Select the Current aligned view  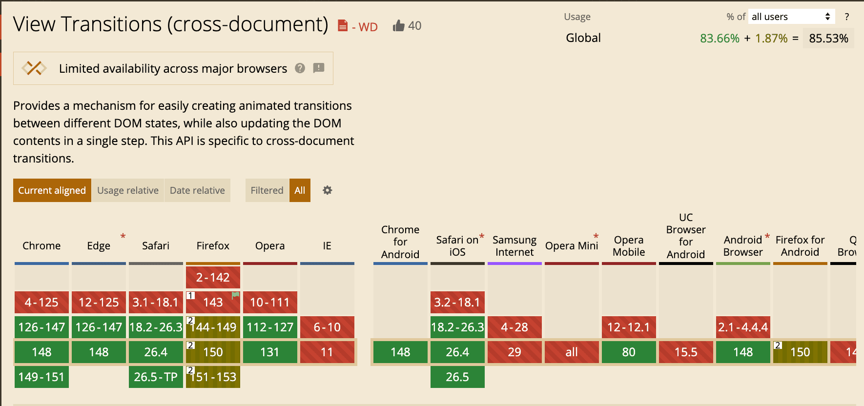point(52,190)
